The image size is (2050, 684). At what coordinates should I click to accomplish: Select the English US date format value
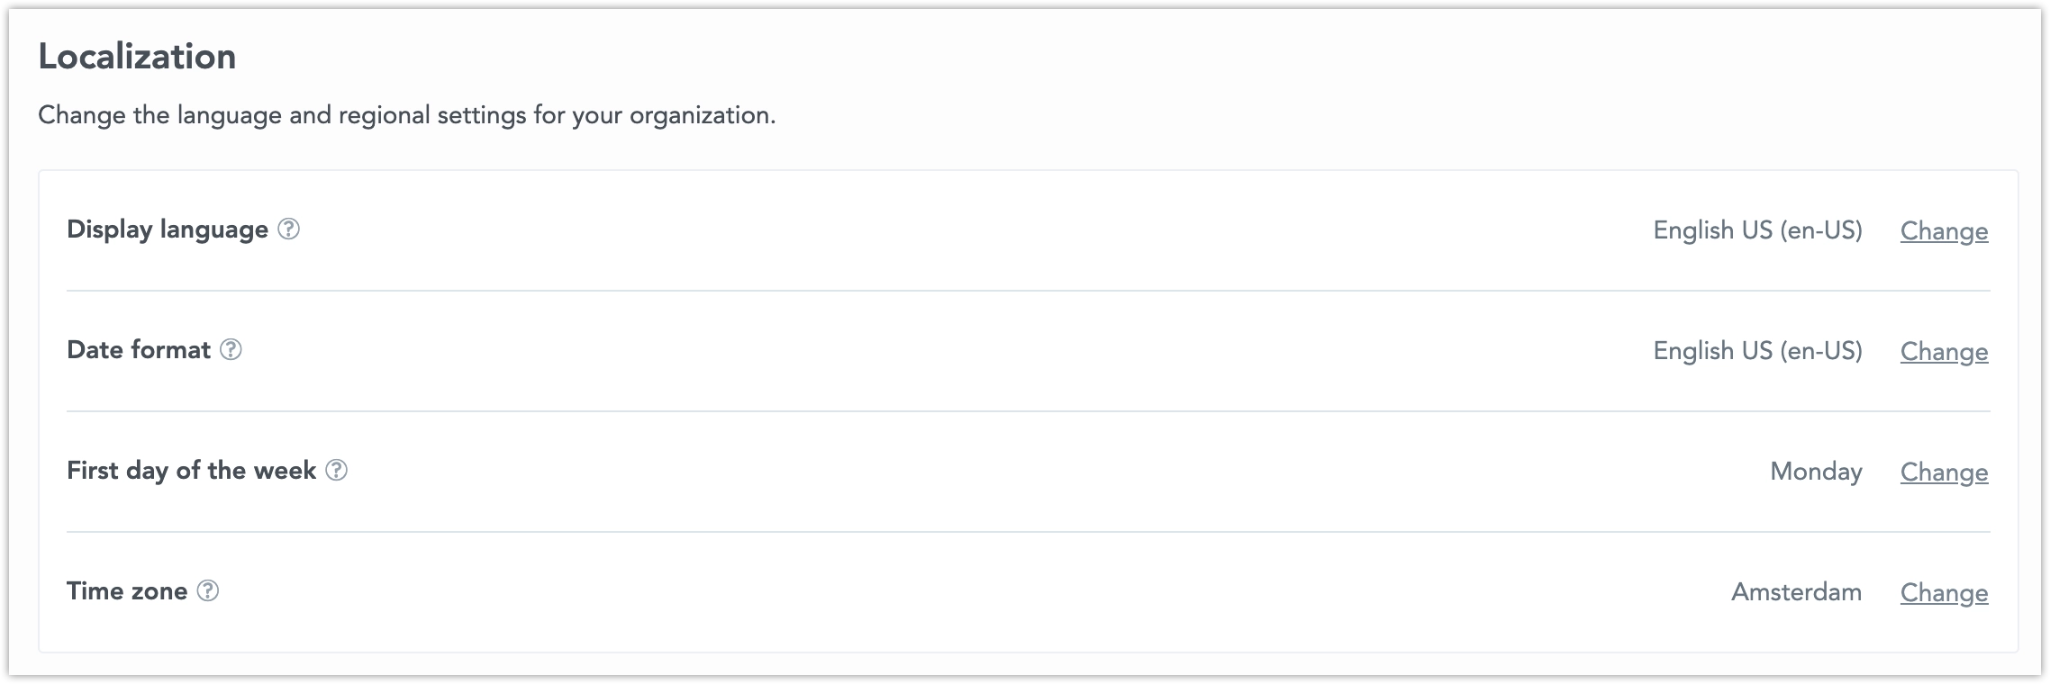coord(1757,351)
